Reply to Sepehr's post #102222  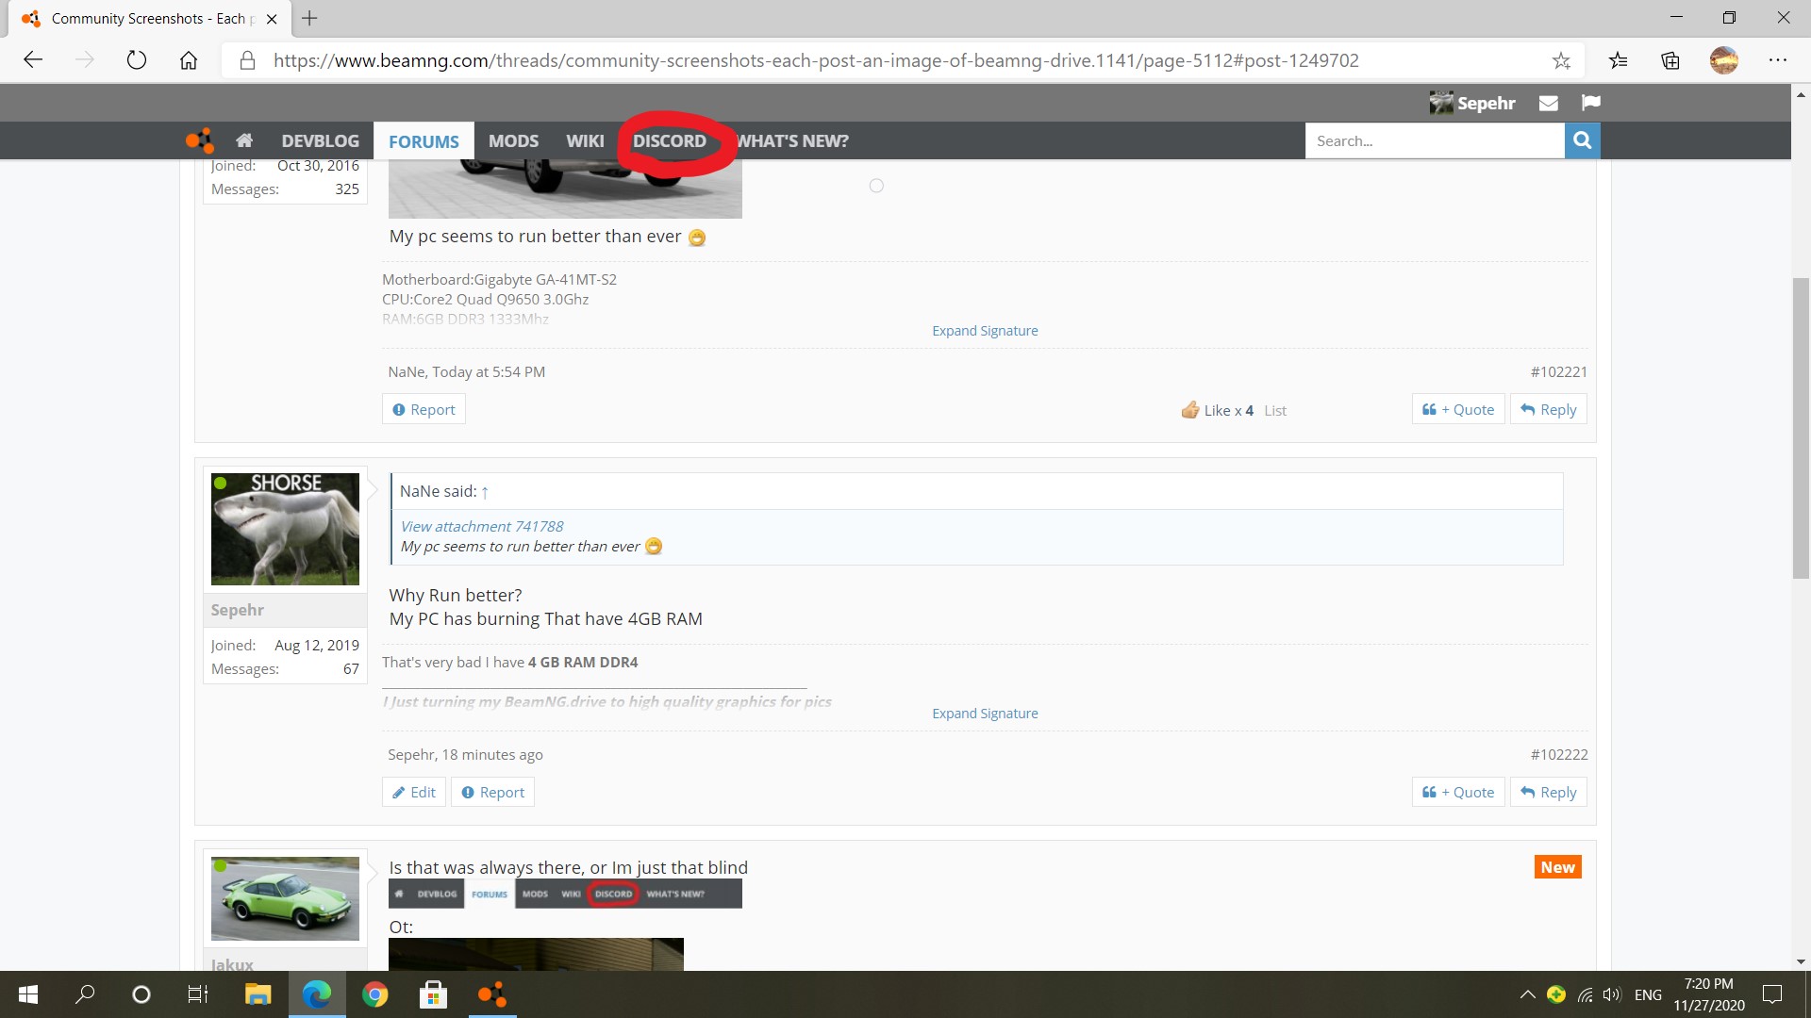[1549, 792]
